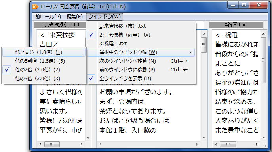
Task: Expand 選択中のウインドウ幅 (W) submenu
Action: click(x=141, y=52)
